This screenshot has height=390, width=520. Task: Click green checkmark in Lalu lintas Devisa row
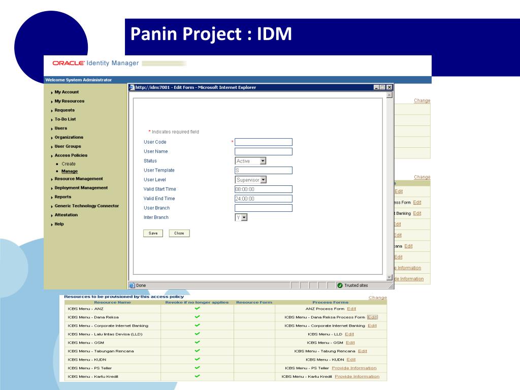198,334
